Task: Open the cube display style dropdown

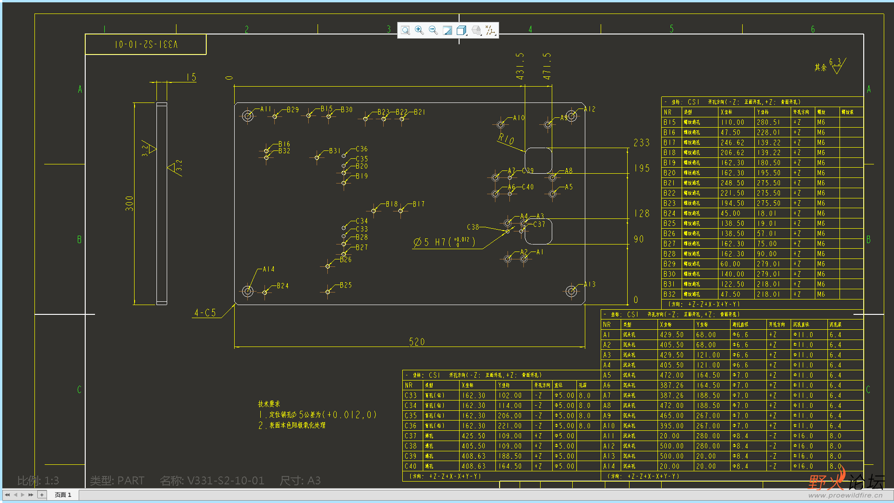Action: [x=461, y=30]
